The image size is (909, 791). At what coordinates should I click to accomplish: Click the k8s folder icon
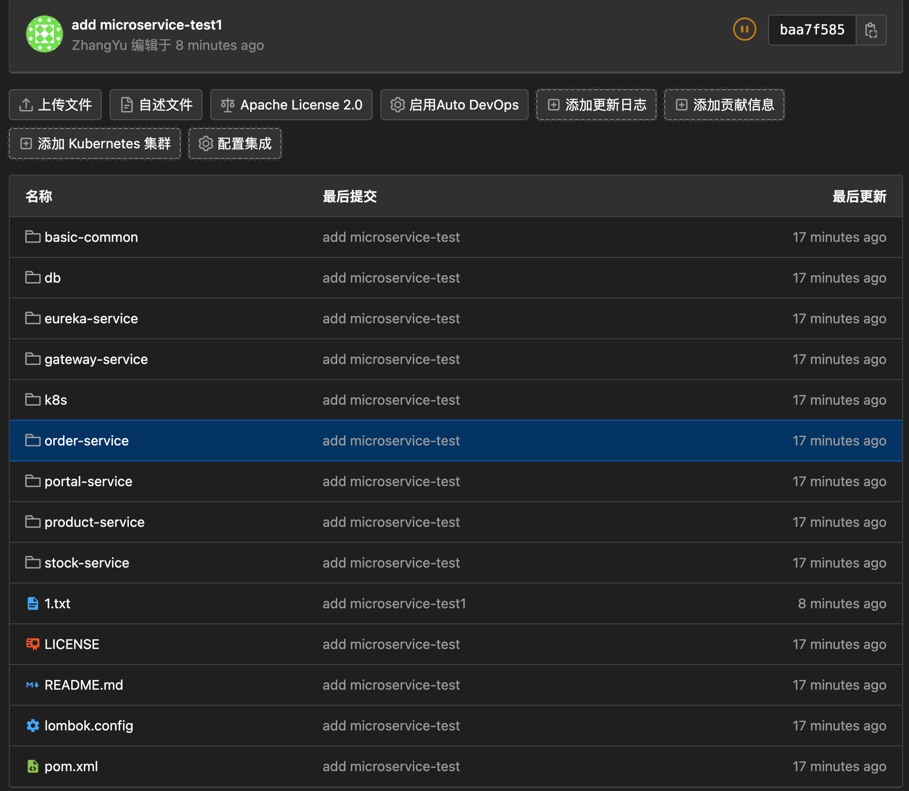pyautogui.click(x=33, y=400)
